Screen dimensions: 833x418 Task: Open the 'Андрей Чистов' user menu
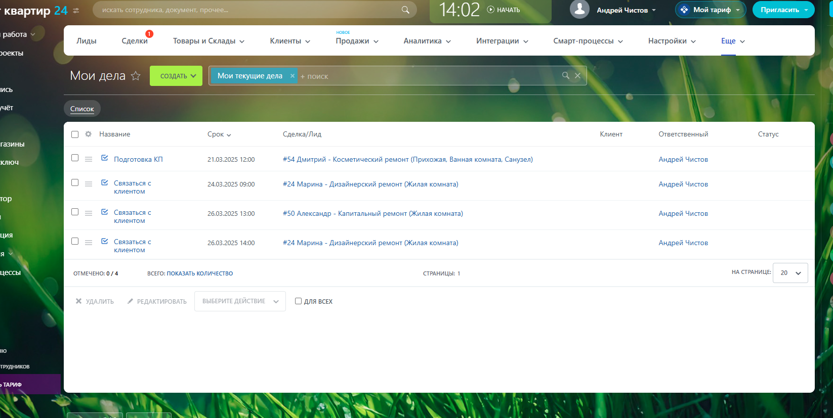(x=626, y=10)
